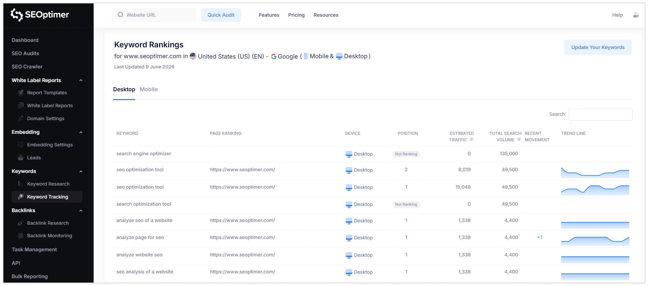This screenshot has width=648, height=286.
Task: Click the Backlink Research icon
Action: point(21,223)
